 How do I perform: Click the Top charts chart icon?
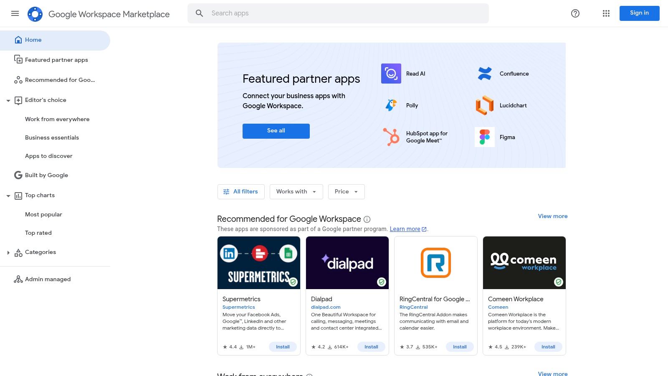pos(18,196)
